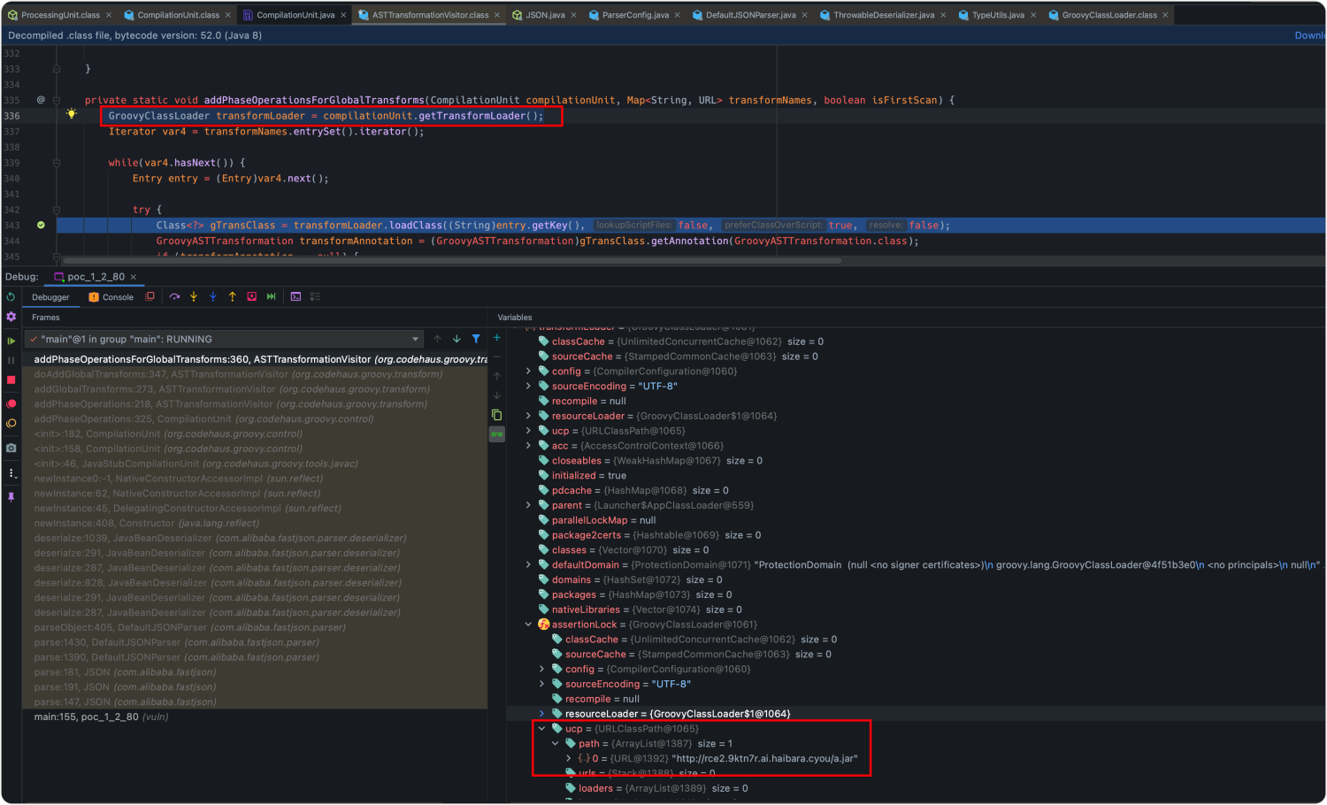
Task: Switch to the Console tab
Action: click(111, 297)
